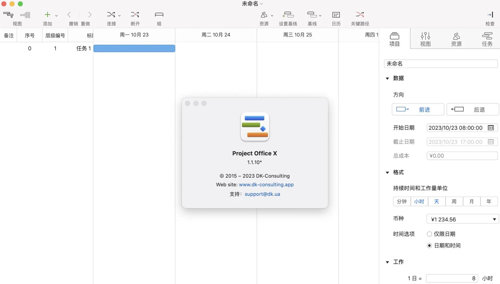This screenshot has width=500, height=284.
Task: Open the currency dropdown showing ¥1 234.56
Action: click(x=462, y=219)
